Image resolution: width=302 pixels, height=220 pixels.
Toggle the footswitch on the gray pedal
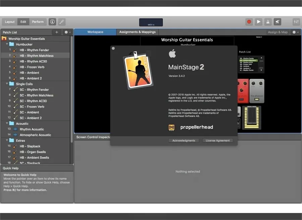[x=257, y=100]
